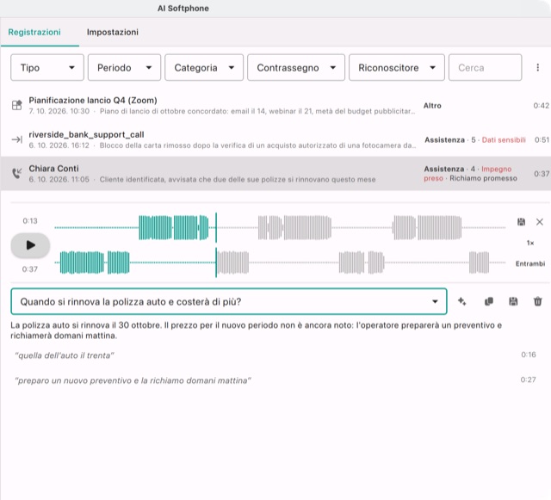Open the Riconoscitore dropdown
The image size is (551, 500).
pyautogui.click(x=396, y=67)
